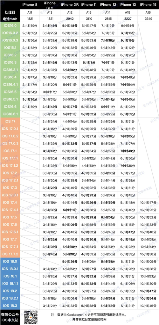Viewport: 159px width, 325px height.
Task: Click the 微信公众号 iOS中文站 footer label
Action: [x=10, y=317]
